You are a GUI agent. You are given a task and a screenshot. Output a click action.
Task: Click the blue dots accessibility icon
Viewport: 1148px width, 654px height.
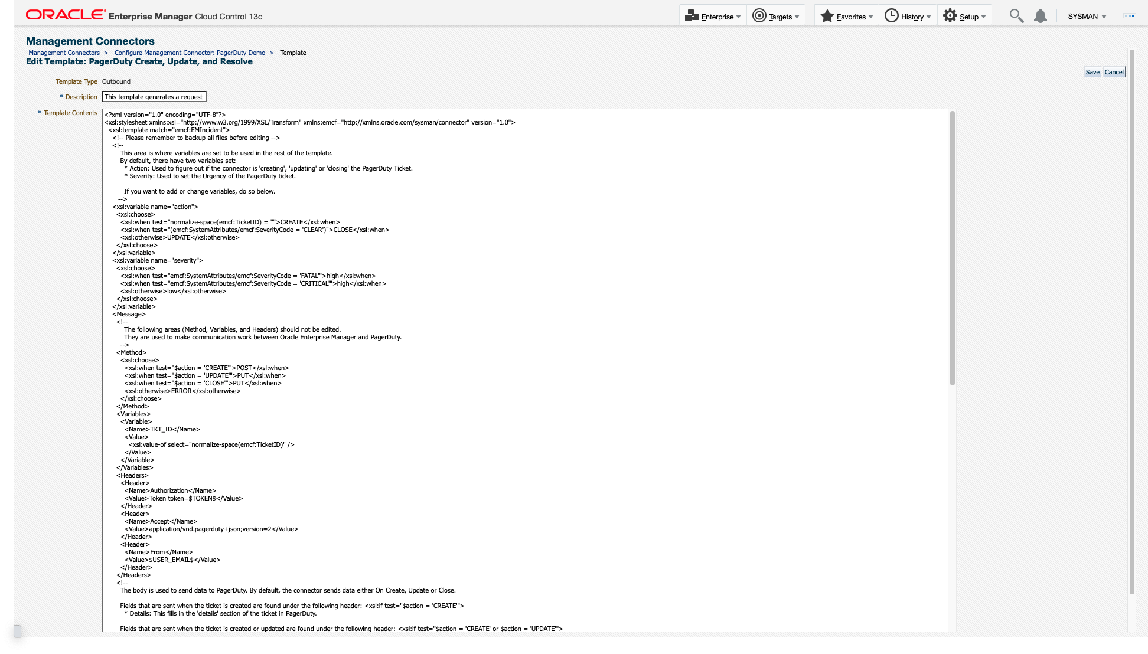point(1130,16)
